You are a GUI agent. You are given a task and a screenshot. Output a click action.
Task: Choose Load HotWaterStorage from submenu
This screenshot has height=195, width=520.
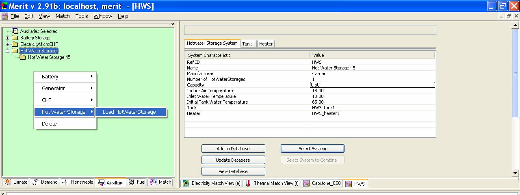pos(129,112)
